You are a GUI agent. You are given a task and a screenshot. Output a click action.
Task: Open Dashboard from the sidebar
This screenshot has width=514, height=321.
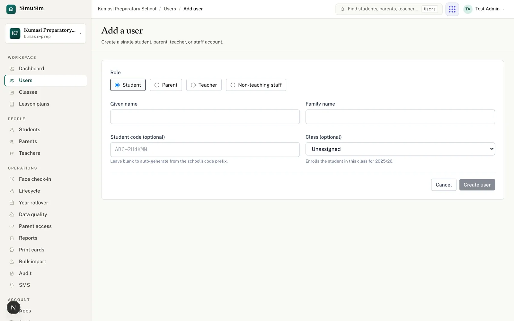tap(46, 69)
